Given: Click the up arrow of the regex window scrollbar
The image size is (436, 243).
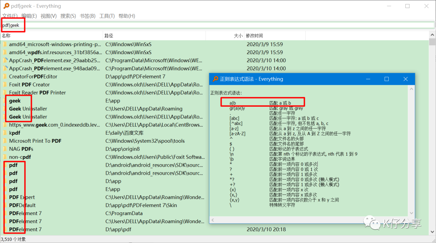Looking at the screenshot, I should point(411,89).
